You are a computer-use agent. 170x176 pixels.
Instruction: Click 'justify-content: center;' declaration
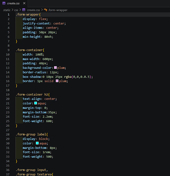[x=44, y=23]
